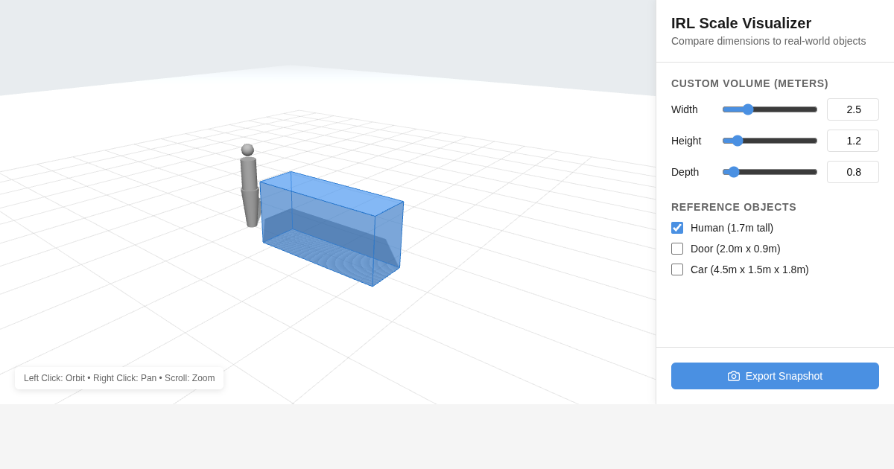
Task: Focus the Height value field showing 1.2
Action: click(853, 141)
